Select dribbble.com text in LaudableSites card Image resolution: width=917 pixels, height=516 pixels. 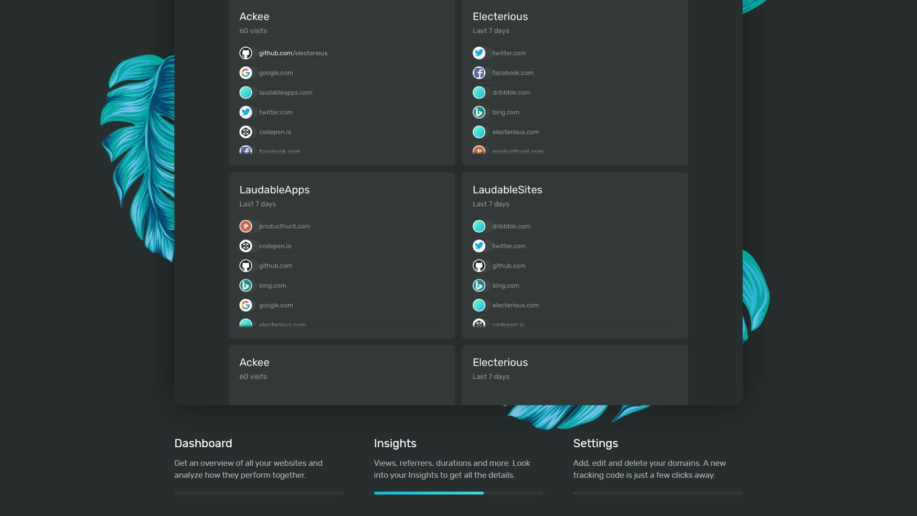pos(511,226)
